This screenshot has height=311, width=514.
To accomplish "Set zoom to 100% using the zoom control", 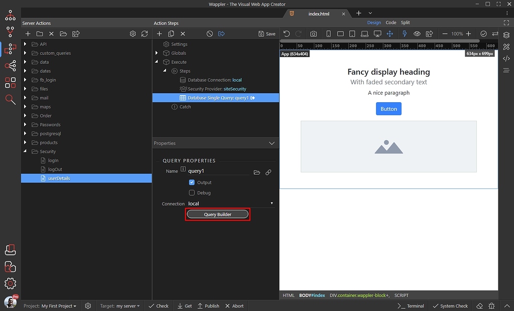I will coord(457,34).
